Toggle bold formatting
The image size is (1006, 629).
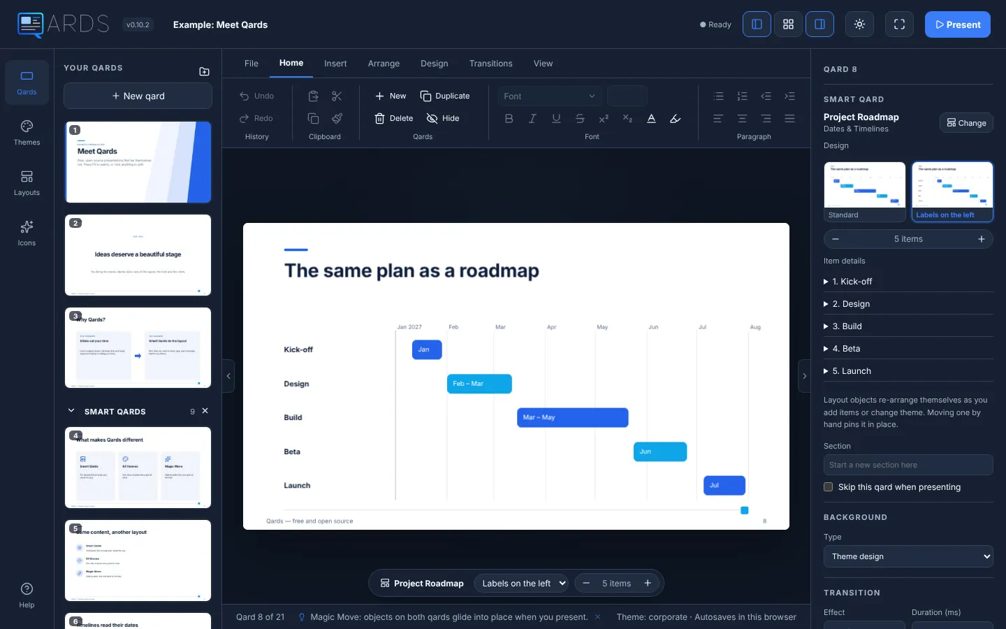[509, 118]
